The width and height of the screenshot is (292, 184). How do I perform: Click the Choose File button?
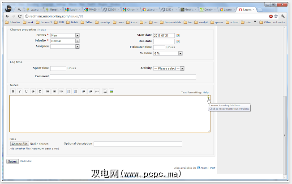(x=19, y=144)
